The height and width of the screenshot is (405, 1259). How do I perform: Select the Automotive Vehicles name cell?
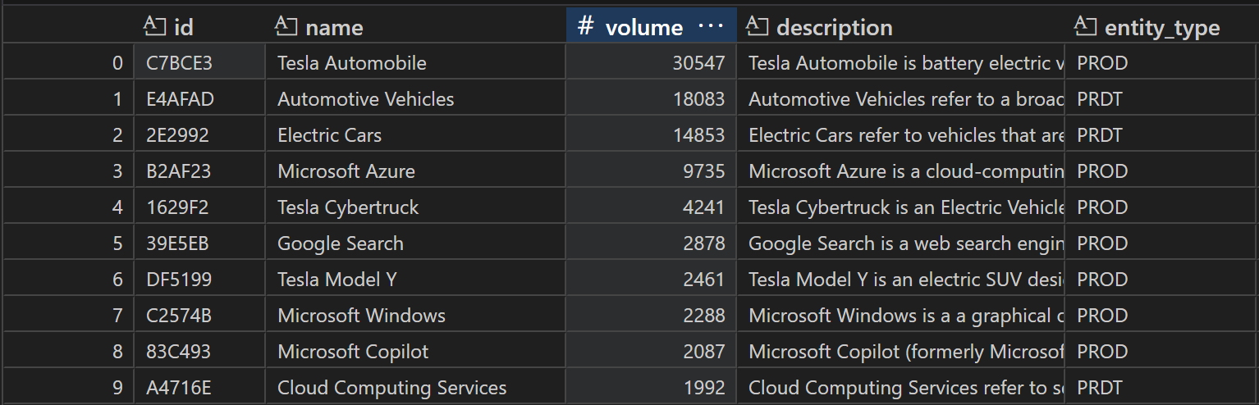[x=415, y=99]
